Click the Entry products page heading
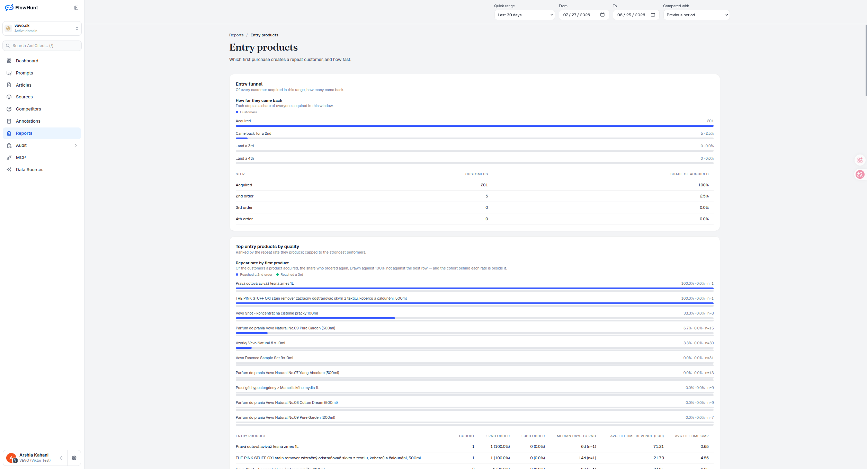Screen dimensions: 867x469 [263, 47]
